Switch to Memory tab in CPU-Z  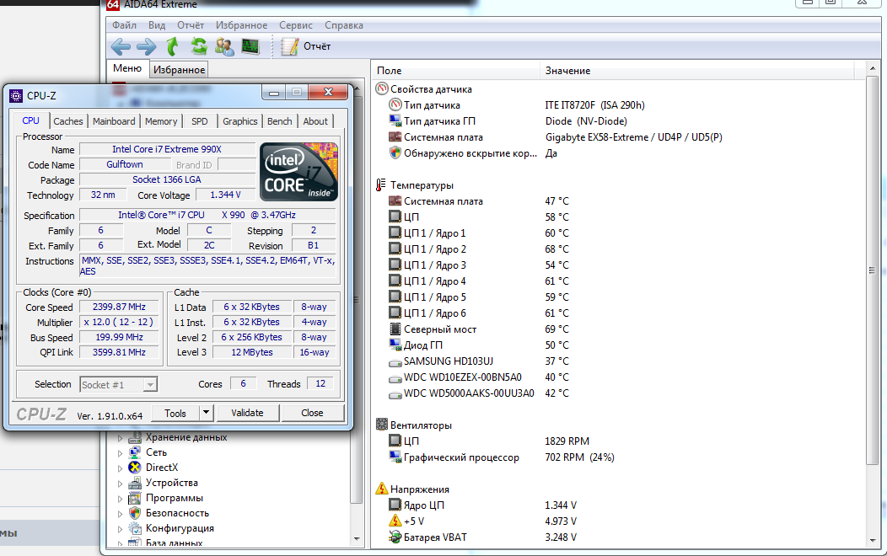(x=161, y=121)
